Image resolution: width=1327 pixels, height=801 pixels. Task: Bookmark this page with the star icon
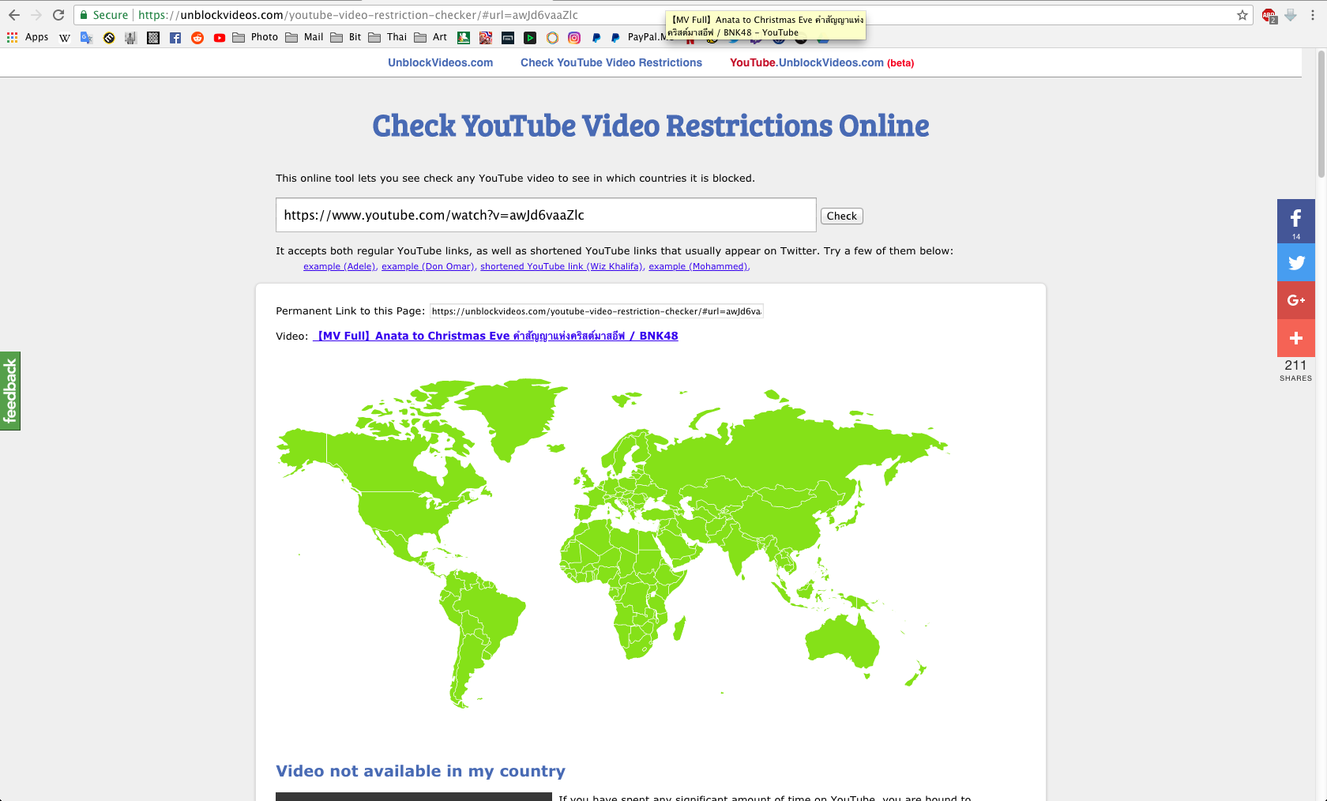point(1242,15)
